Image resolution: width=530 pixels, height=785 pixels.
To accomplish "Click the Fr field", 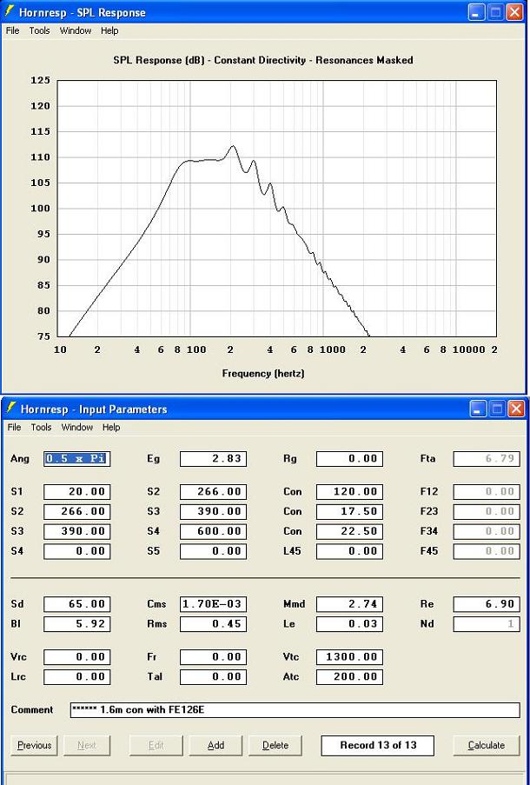I will tap(213, 657).
